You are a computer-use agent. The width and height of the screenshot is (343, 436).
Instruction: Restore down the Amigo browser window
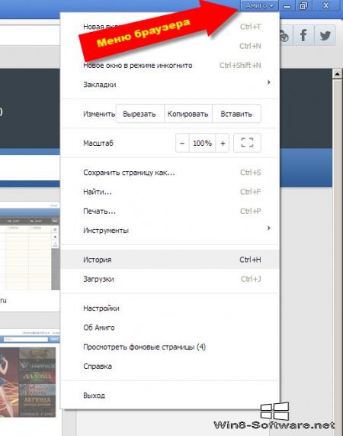(x=303, y=5)
